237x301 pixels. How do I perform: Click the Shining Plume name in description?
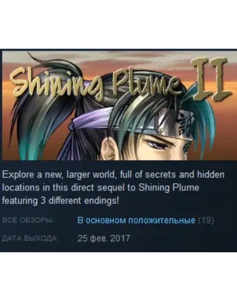(x=169, y=188)
